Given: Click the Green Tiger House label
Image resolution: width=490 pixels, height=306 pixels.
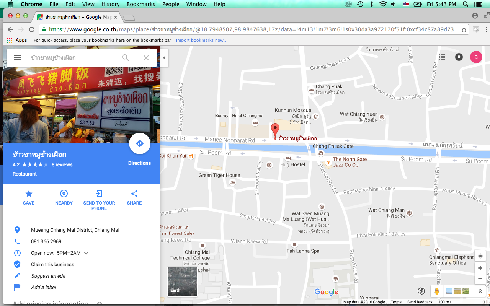Looking at the screenshot, I should click(x=219, y=175).
